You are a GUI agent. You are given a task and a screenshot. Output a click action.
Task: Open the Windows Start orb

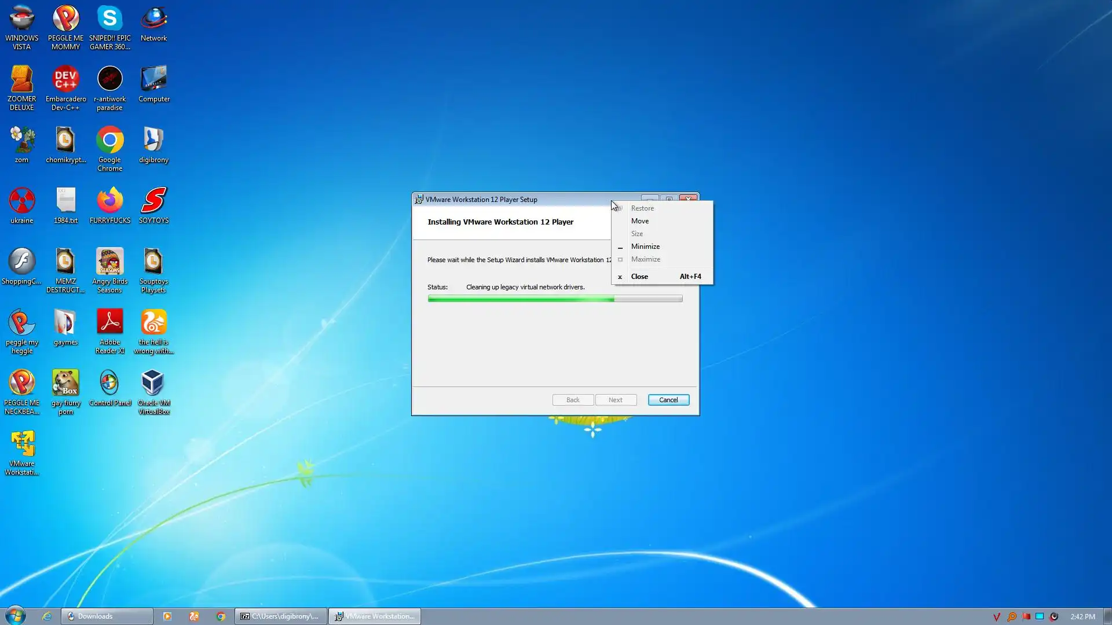[x=16, y=616]
